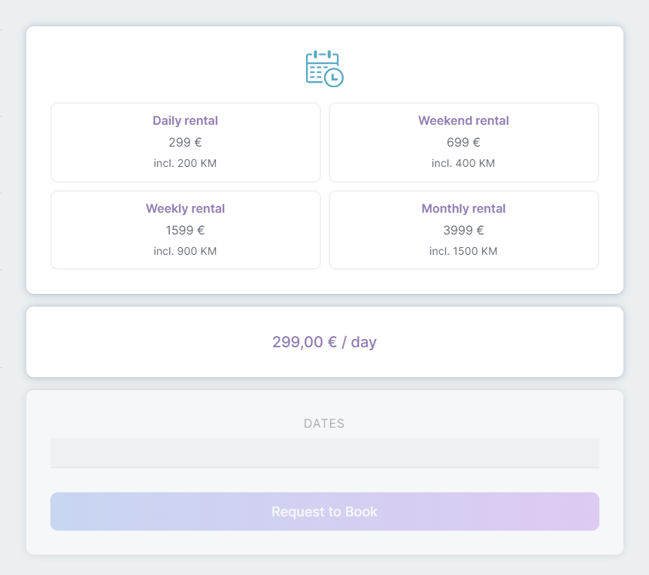The image size is (649, 575).
Task: Select the Daily rental card
Action: [186, 142]
